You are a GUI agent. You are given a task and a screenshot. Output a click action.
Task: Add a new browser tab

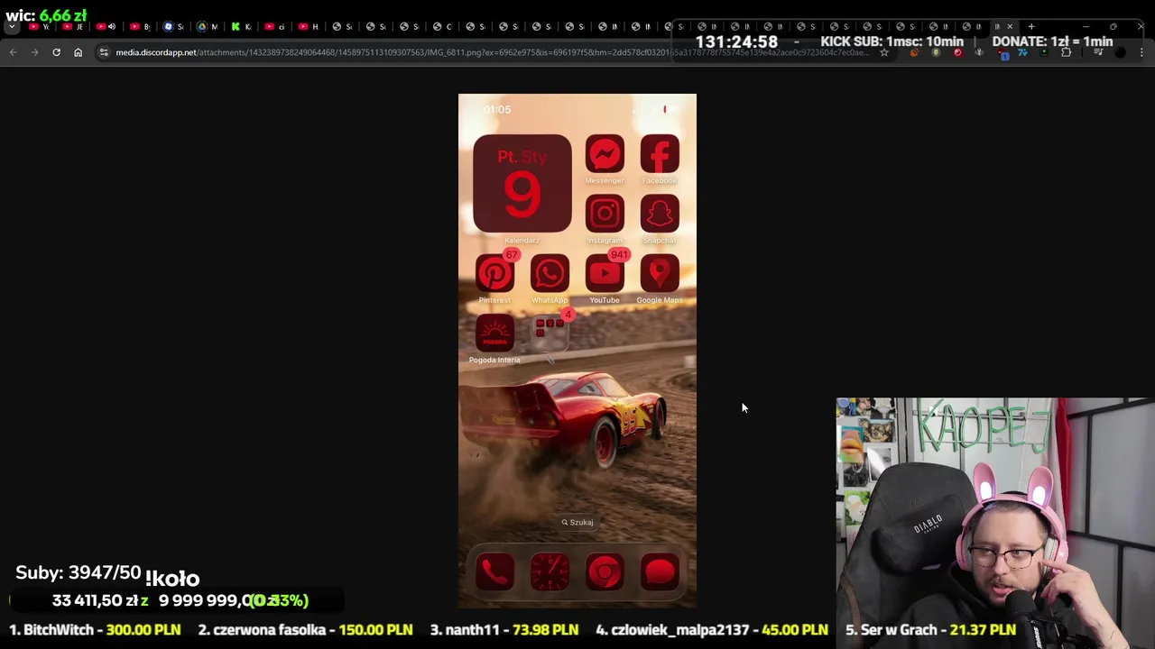[1031, 27]
